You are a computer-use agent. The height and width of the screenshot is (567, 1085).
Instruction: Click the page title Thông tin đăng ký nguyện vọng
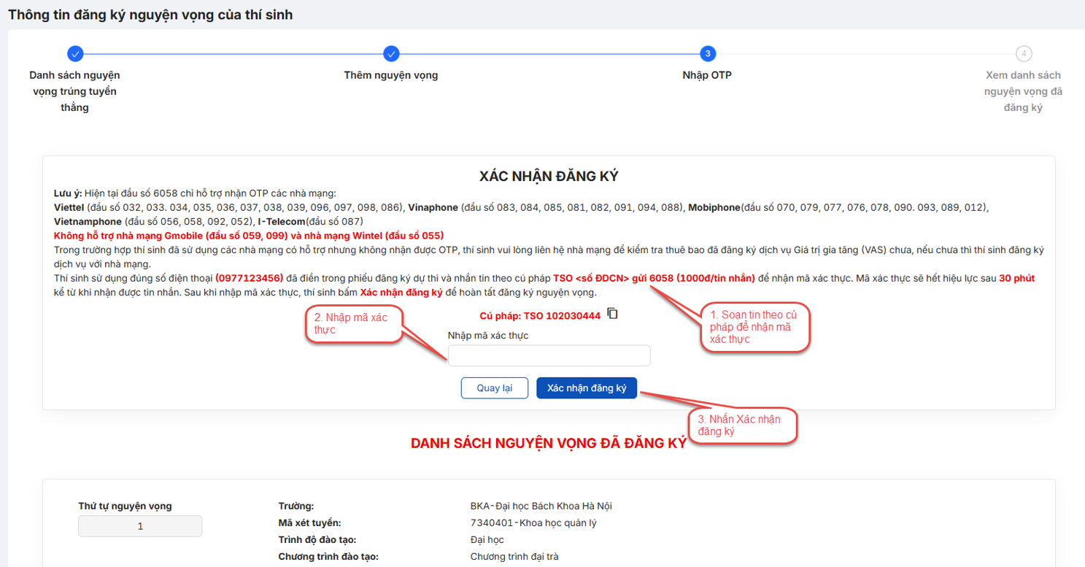point(150,14)
